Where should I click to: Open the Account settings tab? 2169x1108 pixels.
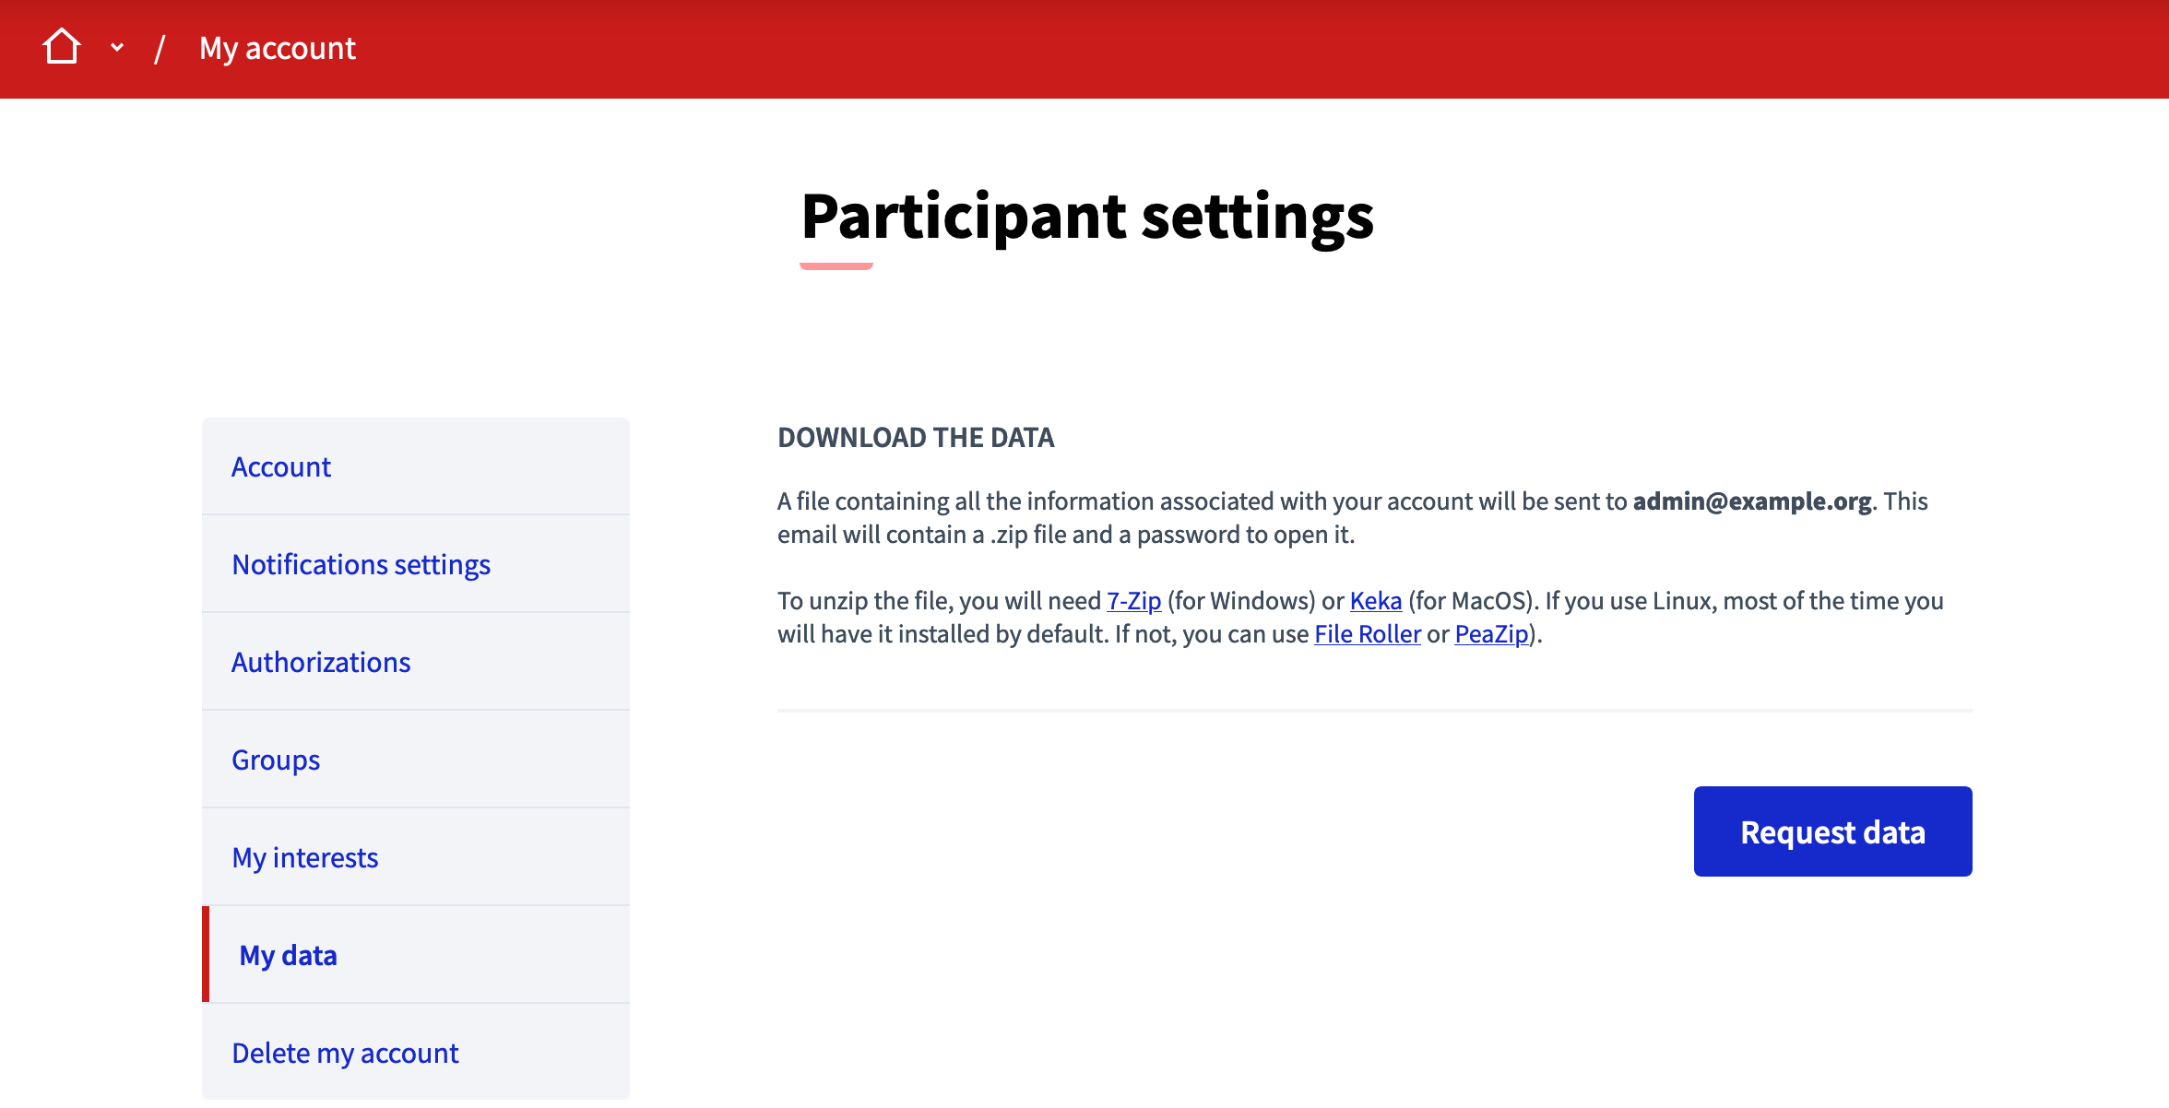pos(281,467)
